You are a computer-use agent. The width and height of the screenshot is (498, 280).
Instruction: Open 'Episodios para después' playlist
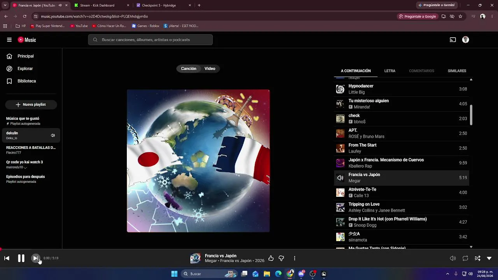click(31, 179)
